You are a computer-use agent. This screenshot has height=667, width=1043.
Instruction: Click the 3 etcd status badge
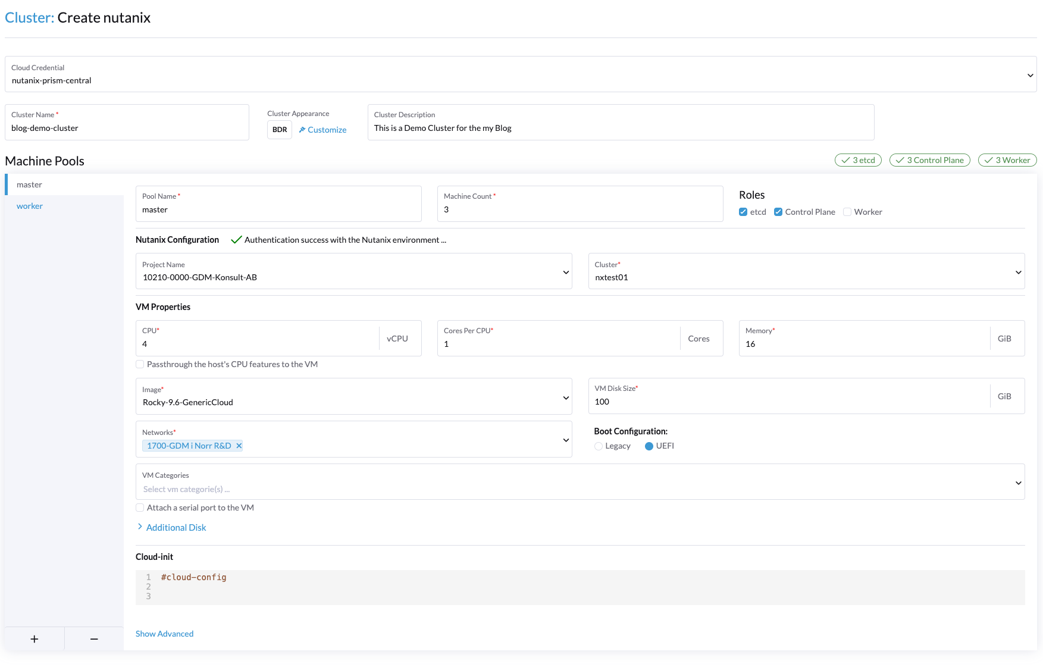(x=858, y=160)
